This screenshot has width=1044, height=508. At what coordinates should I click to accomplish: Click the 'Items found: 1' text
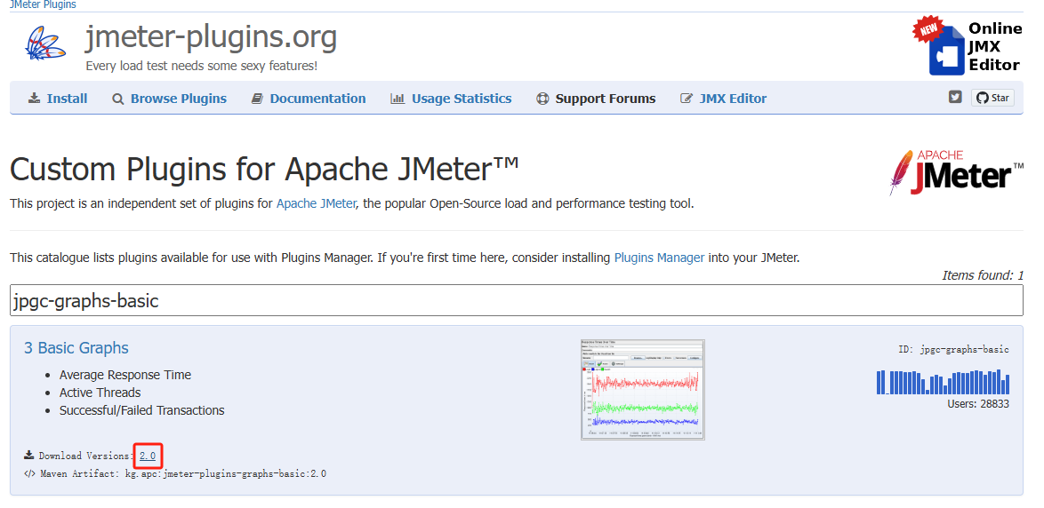click(x=983, y=274)
